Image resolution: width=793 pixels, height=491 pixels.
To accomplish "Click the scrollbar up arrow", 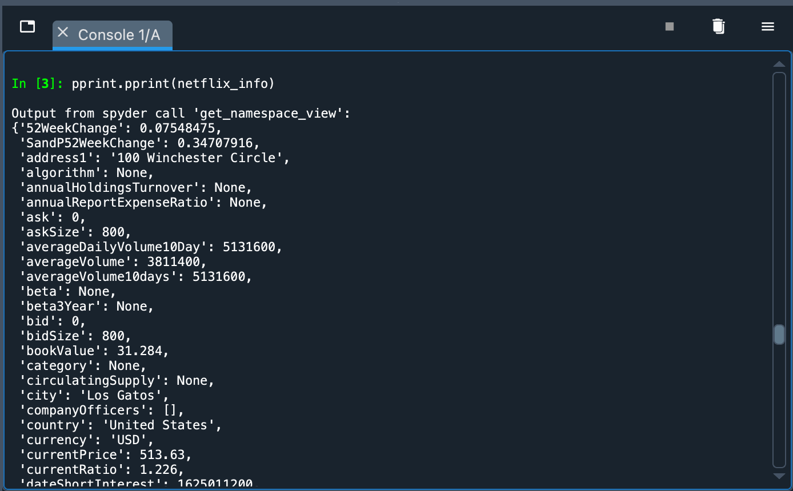I will tap(779, 64).
